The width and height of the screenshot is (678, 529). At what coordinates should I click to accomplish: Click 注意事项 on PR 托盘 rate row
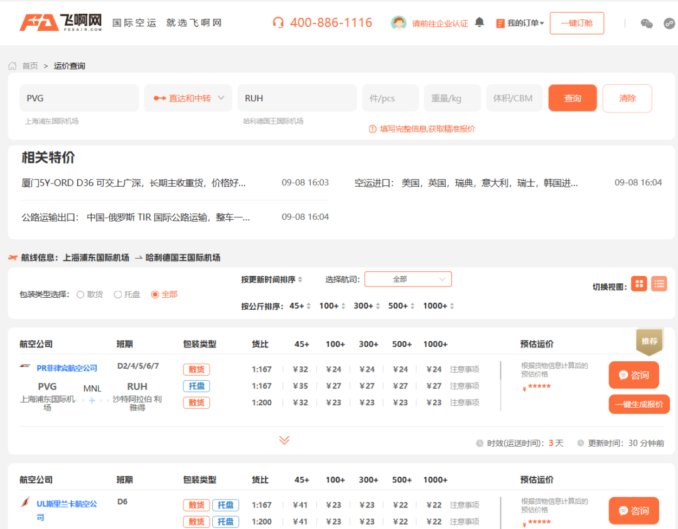pos(465,386)
